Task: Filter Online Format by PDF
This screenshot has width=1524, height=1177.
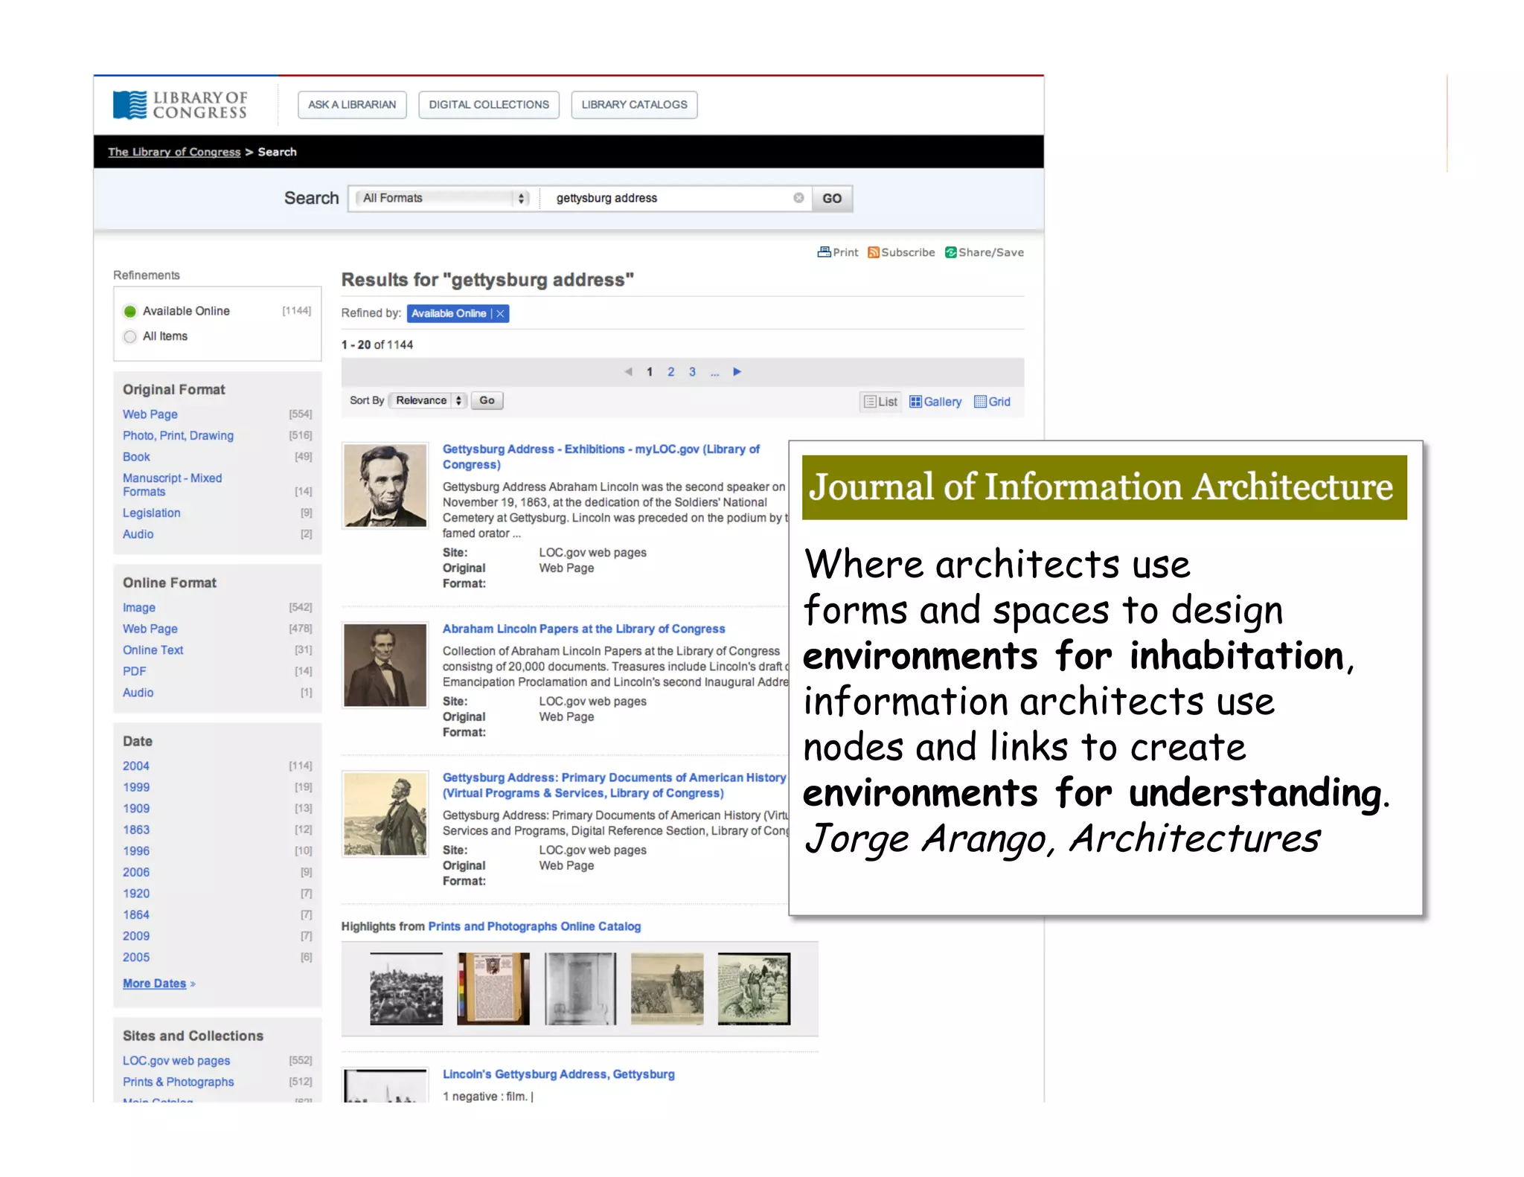Action: pyautogui.click(x=134, y=671)
